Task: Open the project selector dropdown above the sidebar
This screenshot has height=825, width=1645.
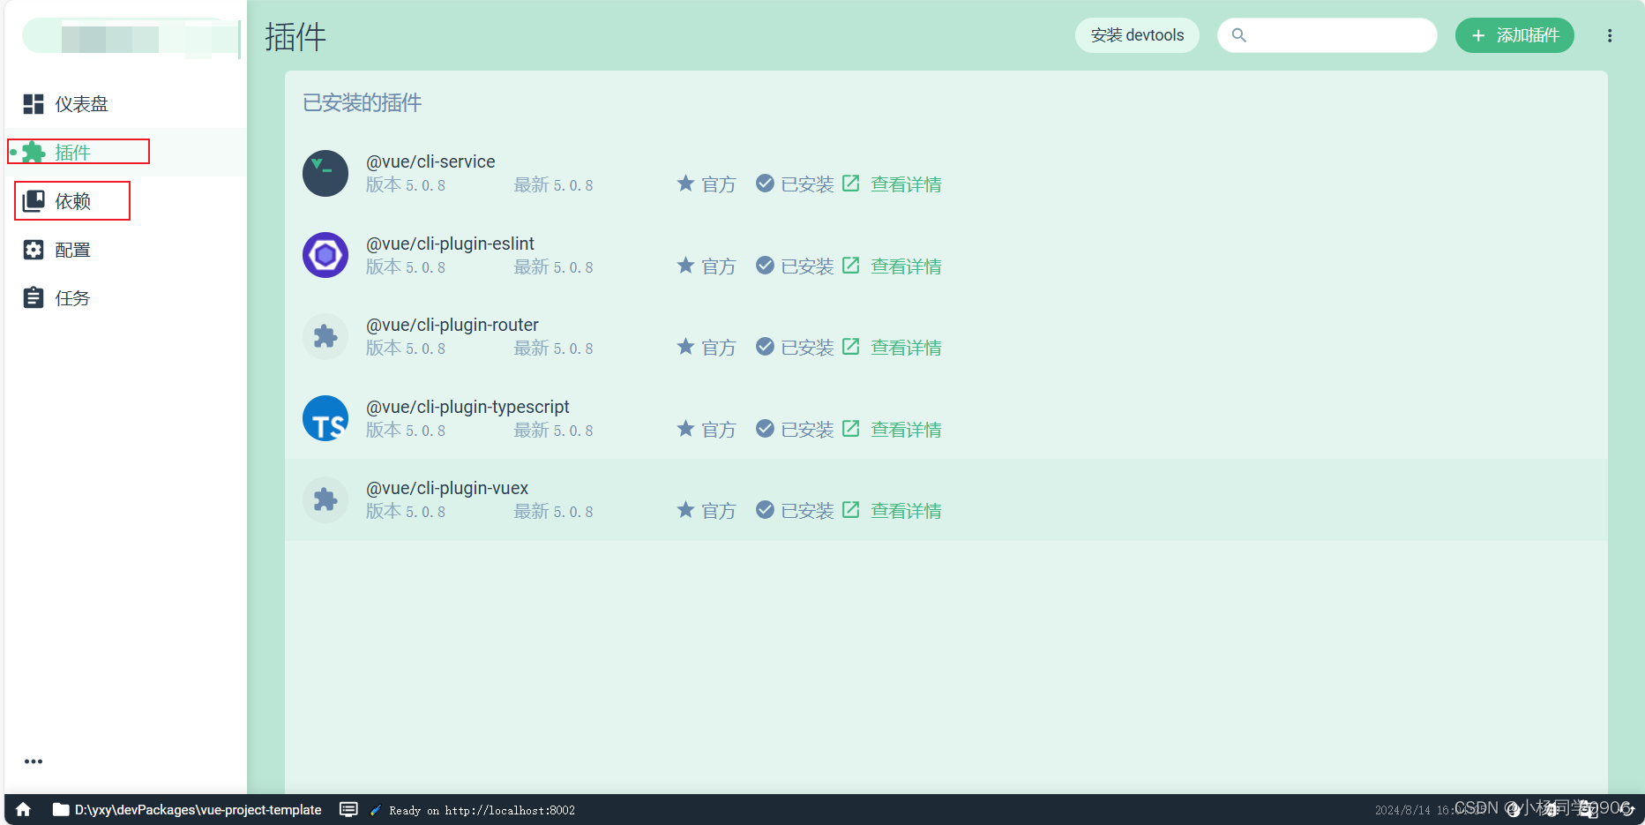Action: (x=130, y=38)
